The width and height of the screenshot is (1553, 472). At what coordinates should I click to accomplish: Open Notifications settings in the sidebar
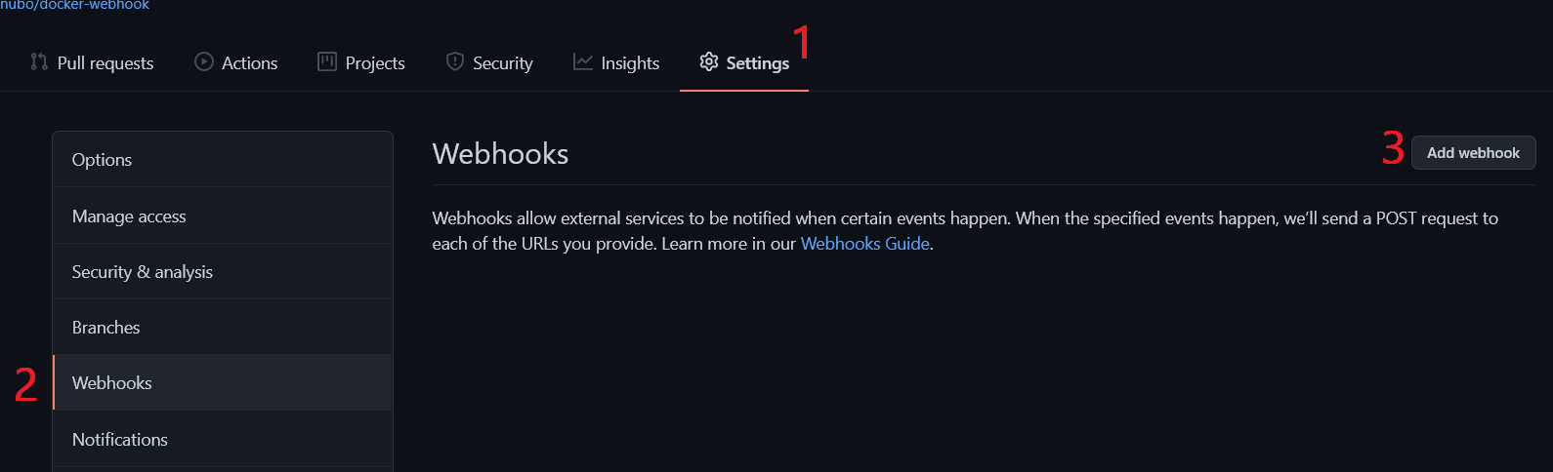point(120,440)
